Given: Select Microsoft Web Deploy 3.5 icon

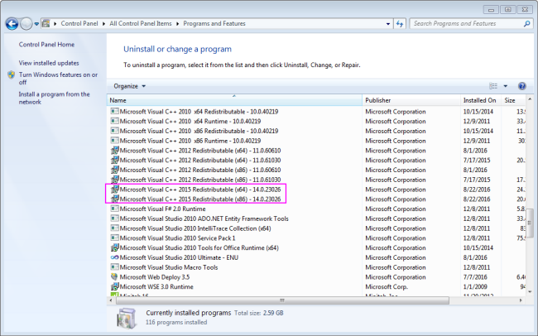Looking at the screenshot, I should 114,276.
